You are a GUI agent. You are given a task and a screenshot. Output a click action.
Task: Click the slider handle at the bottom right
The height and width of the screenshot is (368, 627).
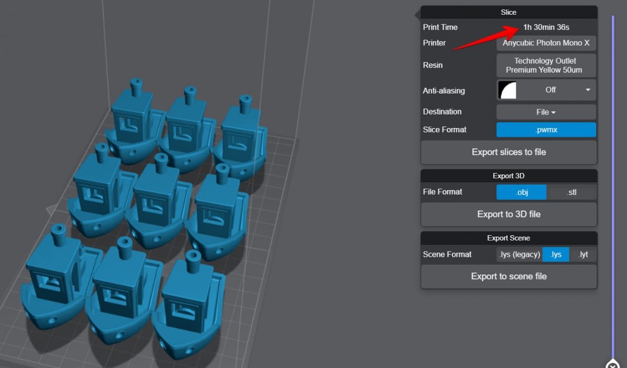pos(612,364)
